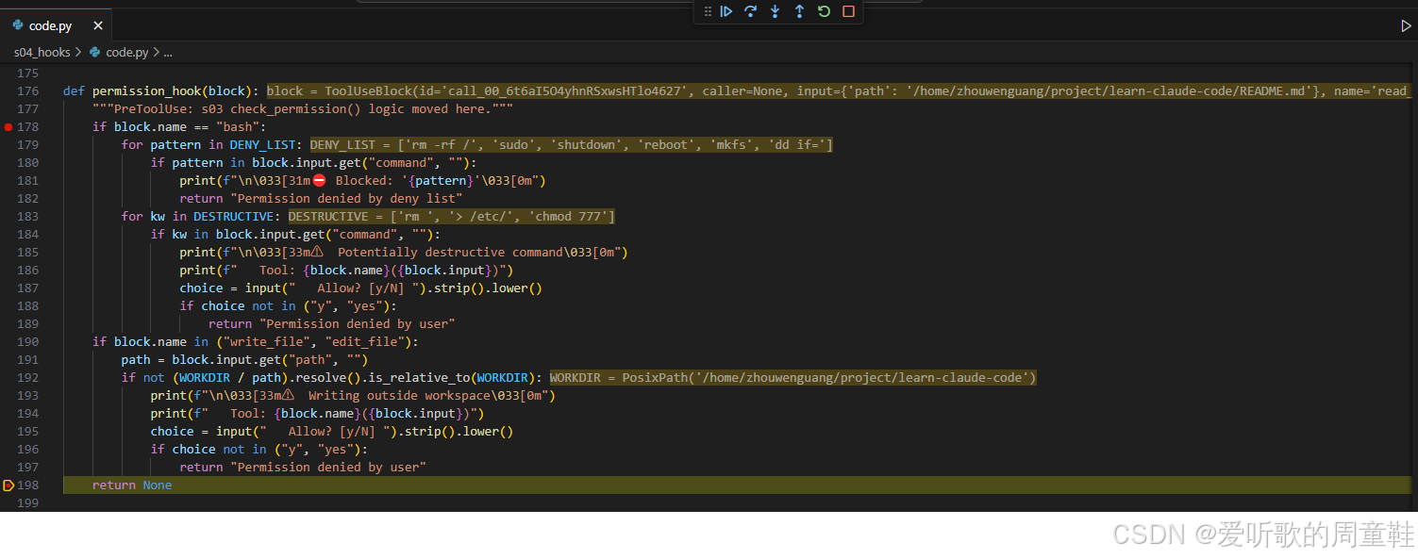Viewport: 1418px width, 559px height.
Task: Click line number 175
Action: coord(28,74)
